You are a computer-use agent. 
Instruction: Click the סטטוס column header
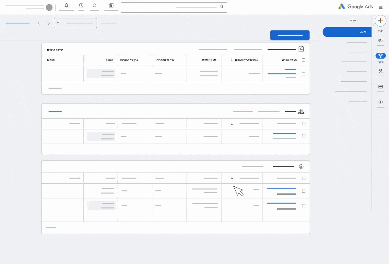(109, 60)
